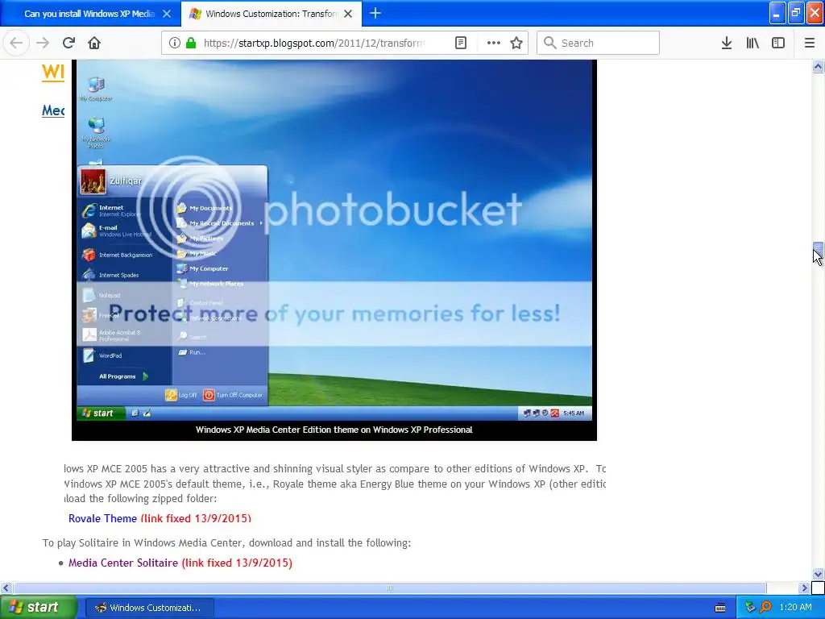
Task: Open the XP Media Center theme screenshot image
Action: [x=334, y=250]
